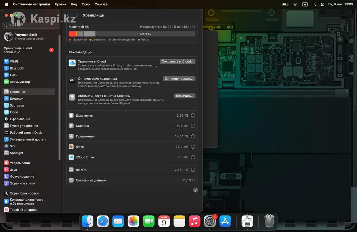This screenshot has width=357, height=232.
Task: Select Звук in the sidebar
Action: 29,170
